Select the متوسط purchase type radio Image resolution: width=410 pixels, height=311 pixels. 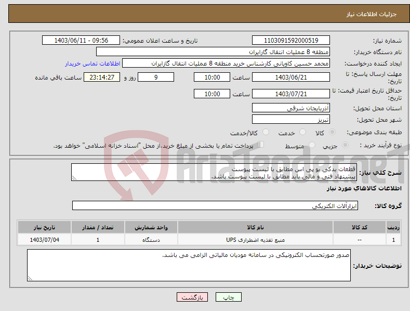[x=312, y=145]
